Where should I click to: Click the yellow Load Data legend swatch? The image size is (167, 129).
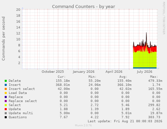6,93
